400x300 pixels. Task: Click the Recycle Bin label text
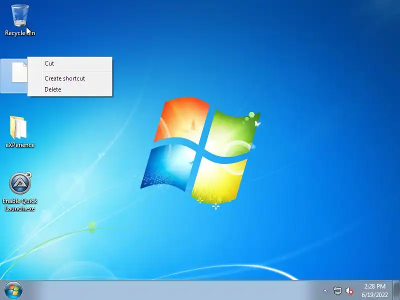[20, 33]
